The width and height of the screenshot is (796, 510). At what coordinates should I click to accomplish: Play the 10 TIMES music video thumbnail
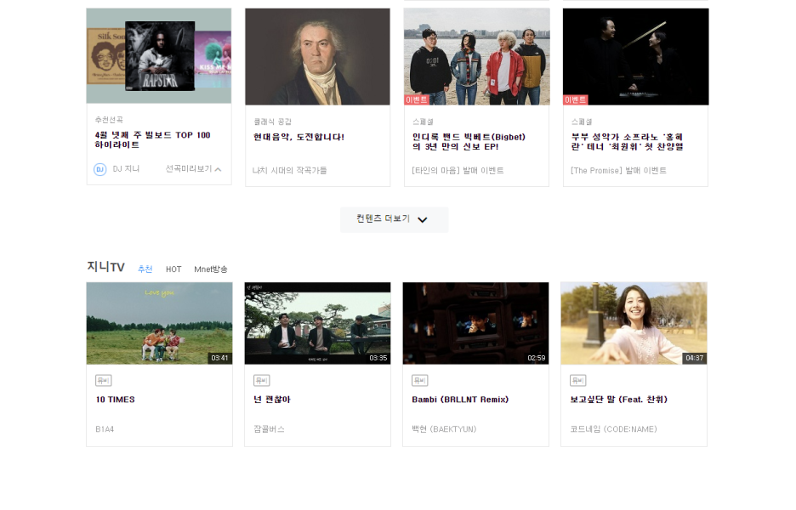tap(159, 323)
